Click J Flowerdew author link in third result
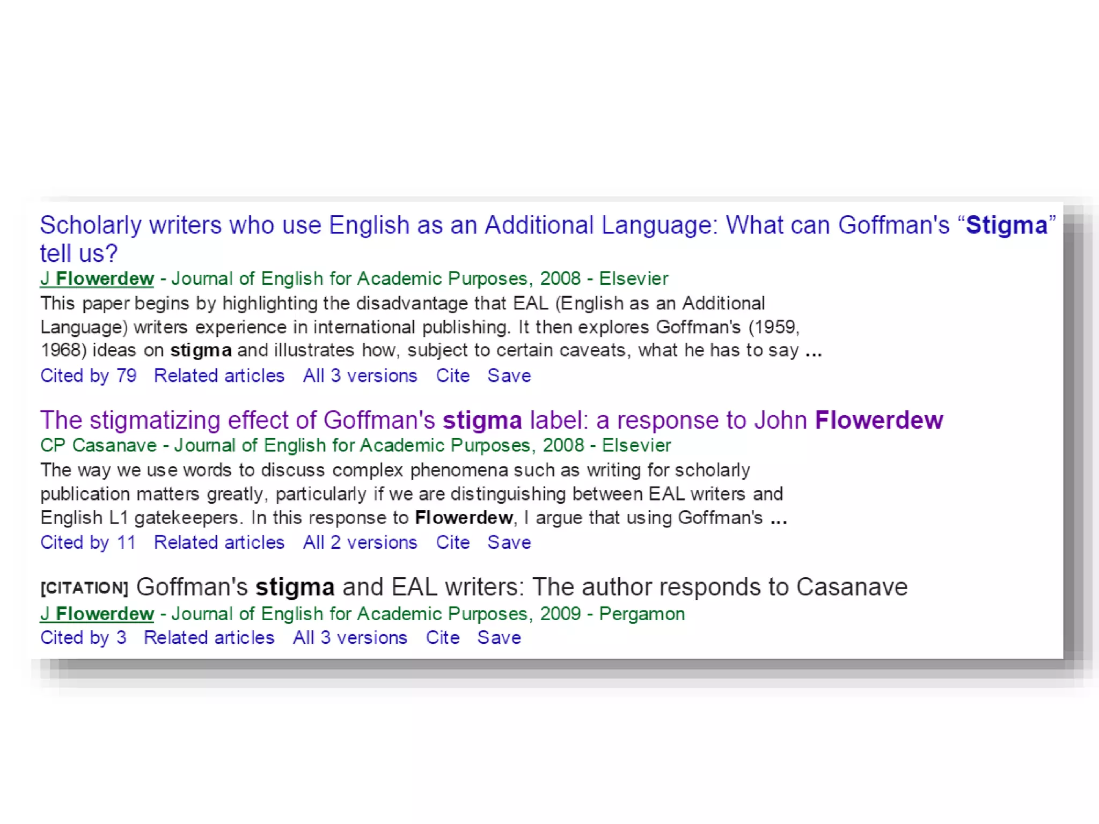The width and height of the screenshot is (1099, 824). [x=97, y=614]
